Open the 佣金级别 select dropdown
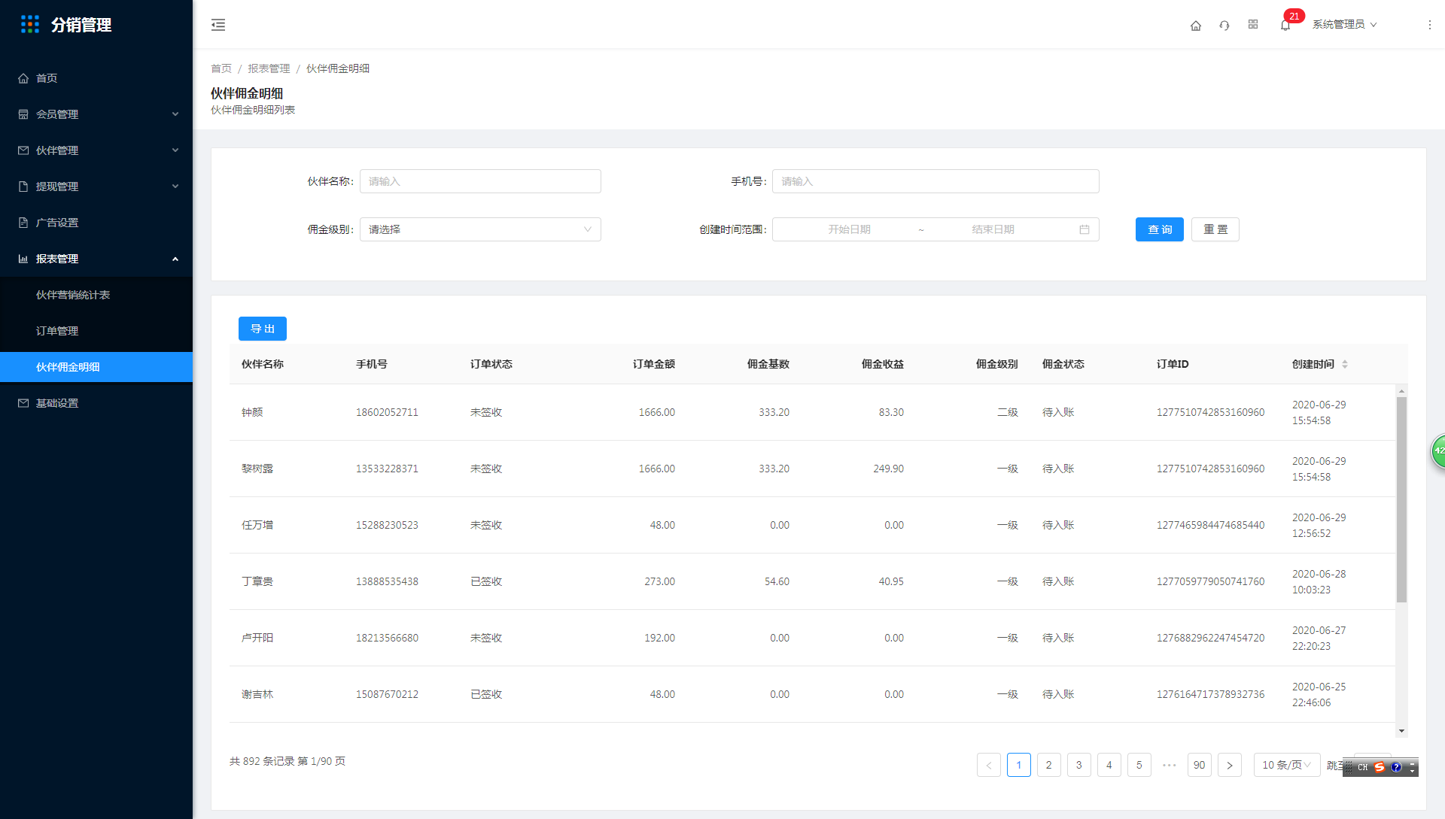1445x819 pixels. tap(480, 229)
